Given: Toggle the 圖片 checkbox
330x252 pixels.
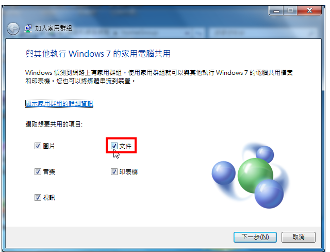Looking at the screenshot, I should tap(38, 146).
